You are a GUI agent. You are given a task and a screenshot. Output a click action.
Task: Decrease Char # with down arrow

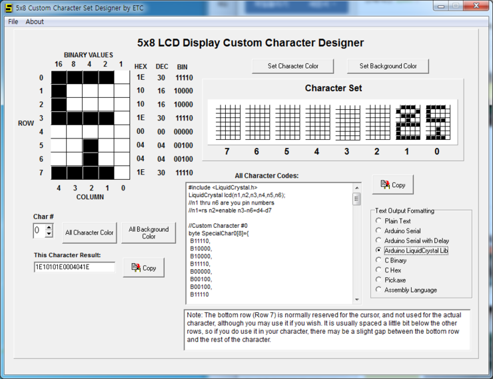(49, 234)
